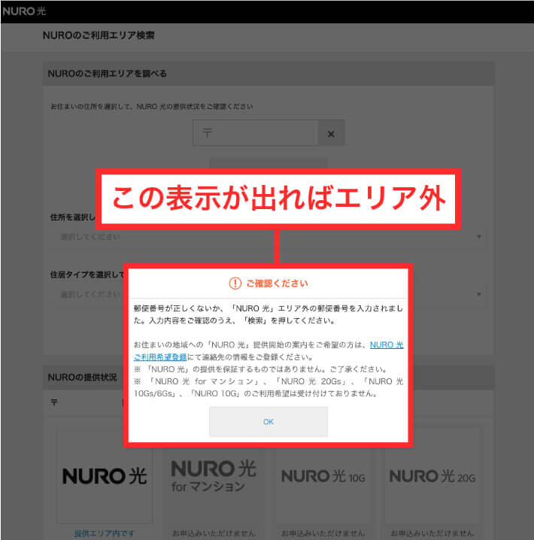
Task: Open the NURO 光 ご利用希望登録 link
Action: [387, 344]
